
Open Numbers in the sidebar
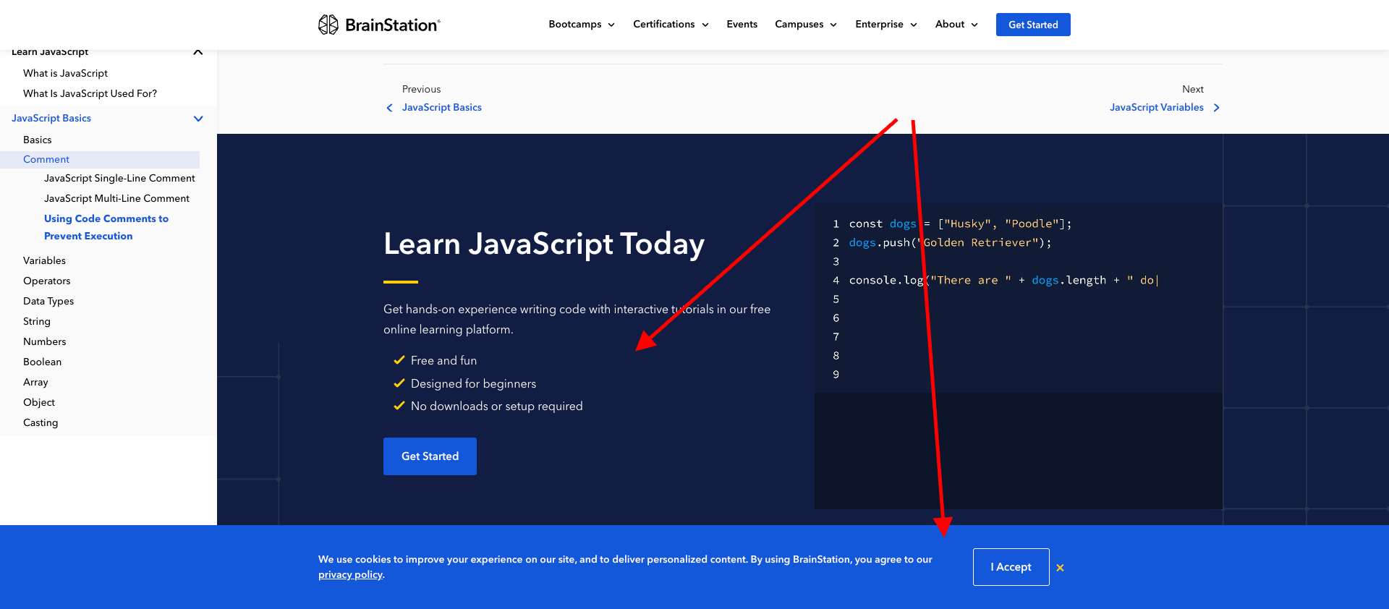pos(45,341)
